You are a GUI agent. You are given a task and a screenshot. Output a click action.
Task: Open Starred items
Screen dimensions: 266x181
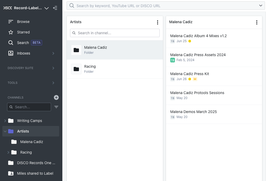[23, 32]
